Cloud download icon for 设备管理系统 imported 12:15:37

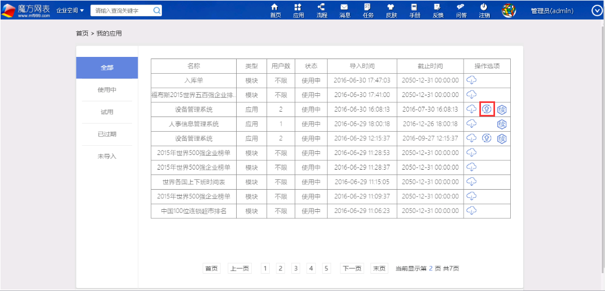point(472,138)
